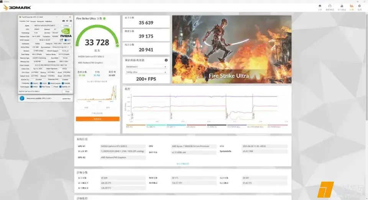The height and width of the screenshot is (200, 368).
Task: Switch to the GPU-Z Sensors tab
Action: click(x=33, y=21)
